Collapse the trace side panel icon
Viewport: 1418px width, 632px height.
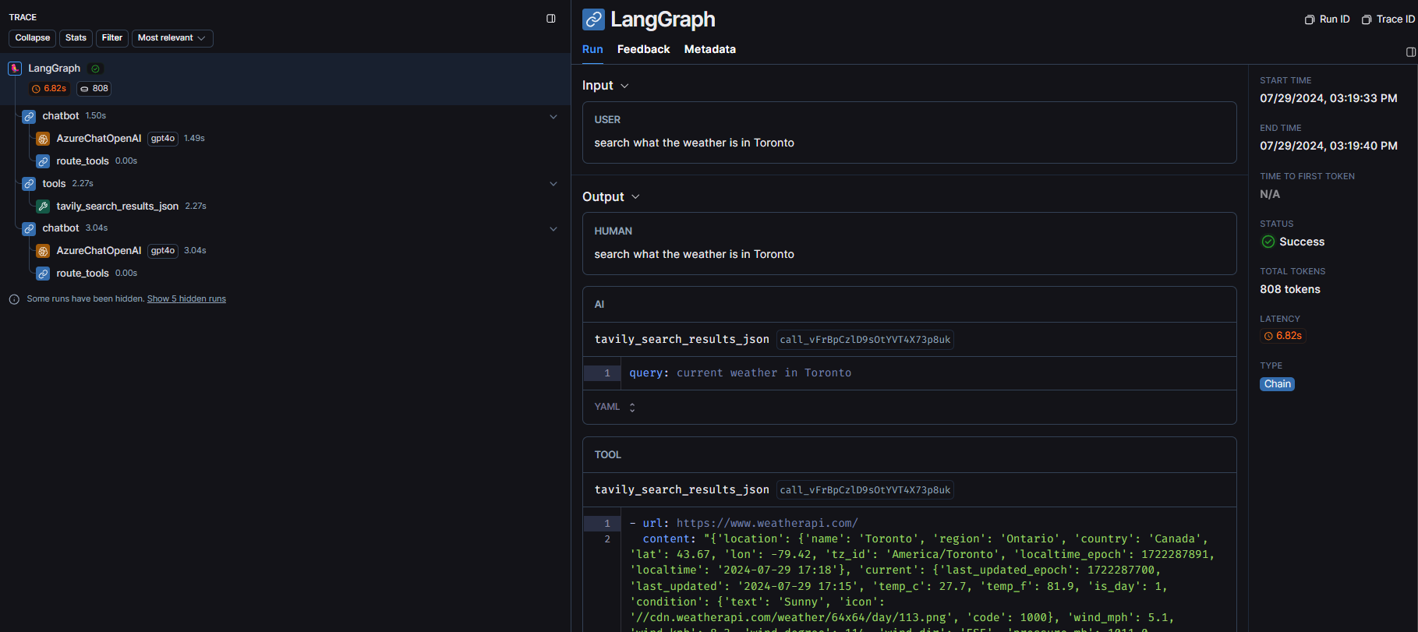tap(551, 19)
